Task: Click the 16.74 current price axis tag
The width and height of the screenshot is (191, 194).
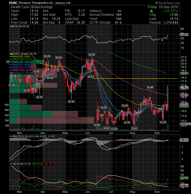Action: (184, 87)
